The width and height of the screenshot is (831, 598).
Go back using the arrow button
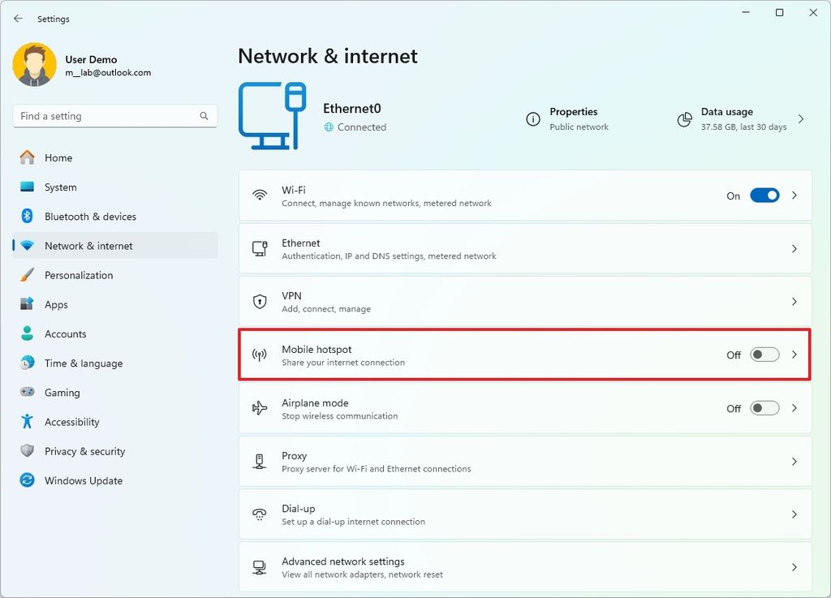(x=18, y=18)
